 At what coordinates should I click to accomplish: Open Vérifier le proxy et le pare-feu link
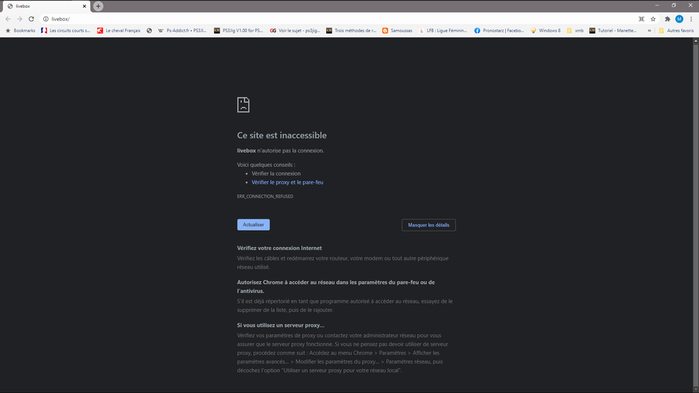point(287,183)
